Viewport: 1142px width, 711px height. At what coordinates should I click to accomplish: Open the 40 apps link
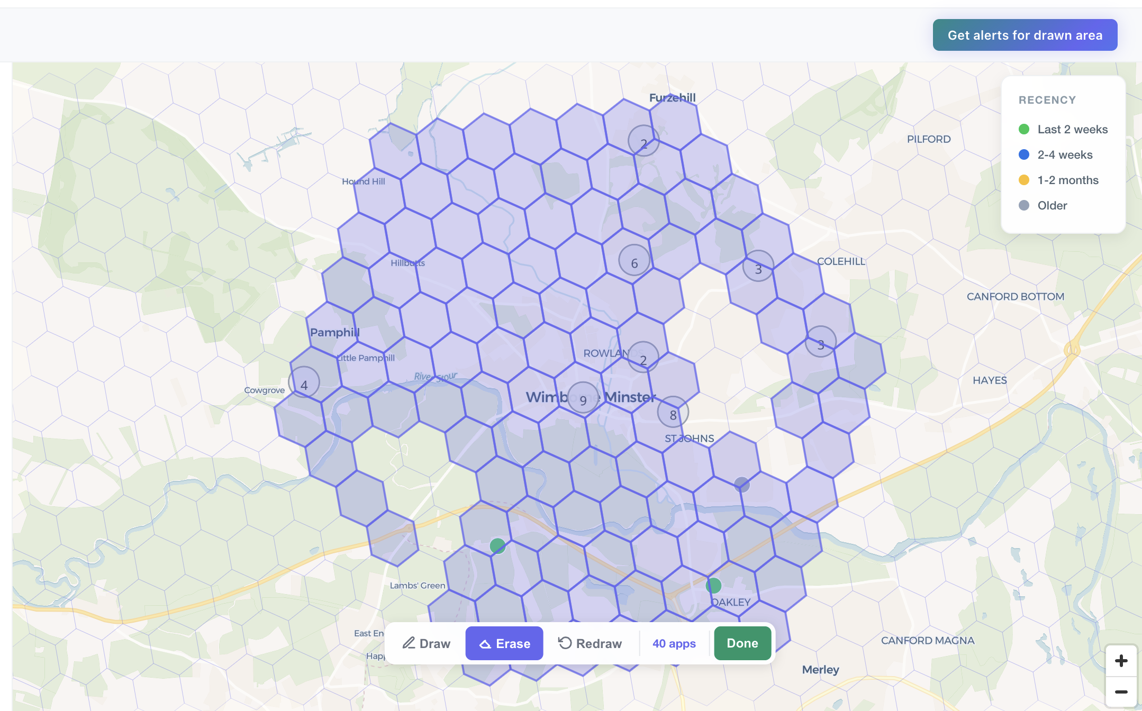click(674, 643)
